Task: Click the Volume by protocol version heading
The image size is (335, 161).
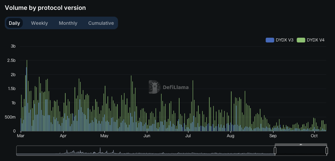Action: (x=45, y=8)
